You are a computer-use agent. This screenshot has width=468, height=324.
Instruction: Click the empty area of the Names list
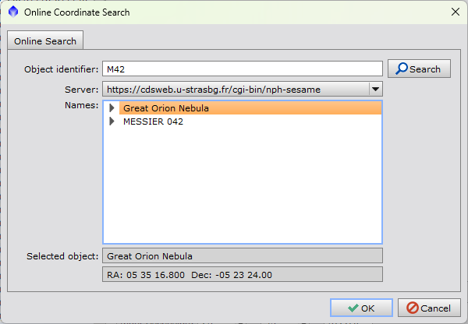pyautogui.click(x=242, y=187)
